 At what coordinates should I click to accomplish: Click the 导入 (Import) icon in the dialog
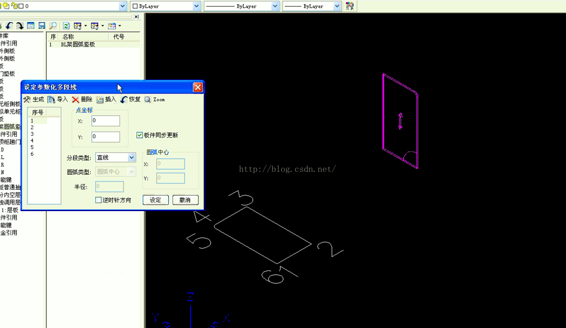pyautogui.click(x=51, y=99)
